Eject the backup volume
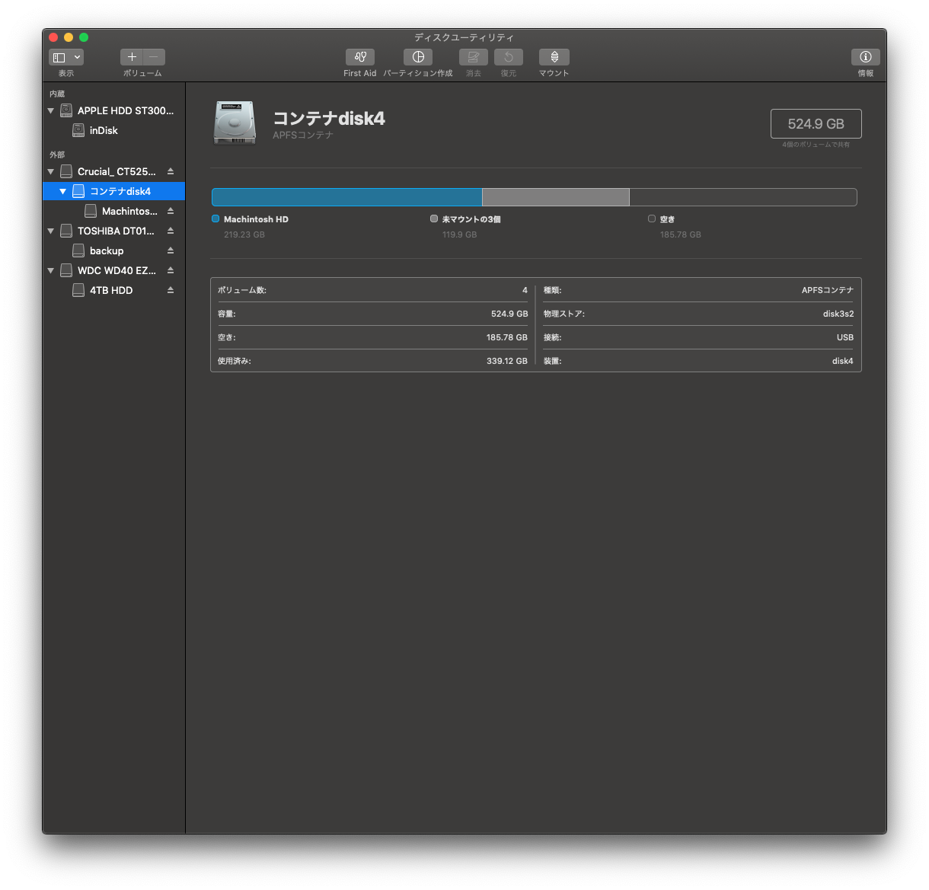Image resolution: width=929 pixels, height=890 pixels. pyautogui.click(x=171, y=250)
